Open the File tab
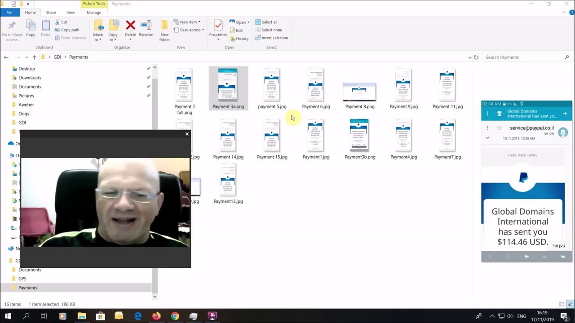Image resolution: width=575 pixels, height=323 pixels. (x=9, y=13)
